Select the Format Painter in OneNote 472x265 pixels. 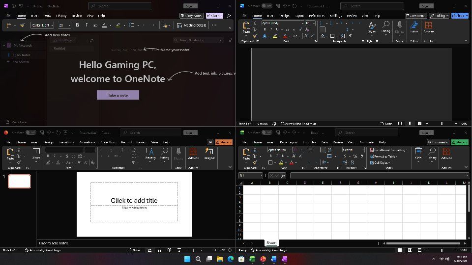click(x=22, y=25)
